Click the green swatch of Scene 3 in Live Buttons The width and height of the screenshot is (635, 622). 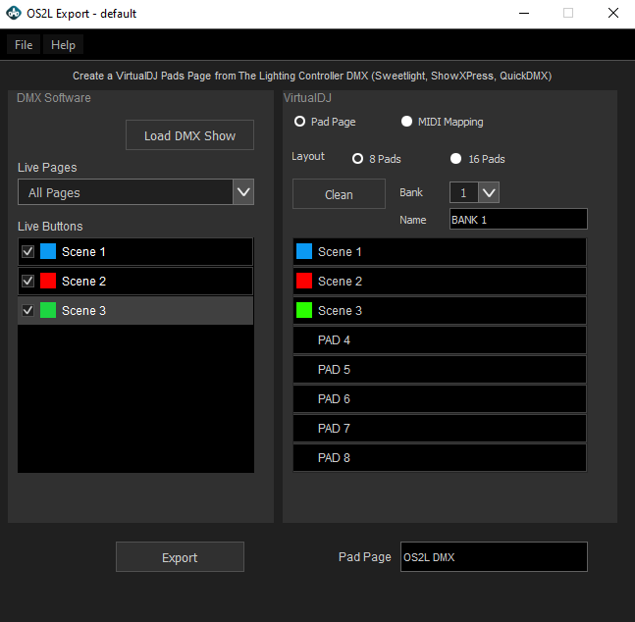click(48, 311)
